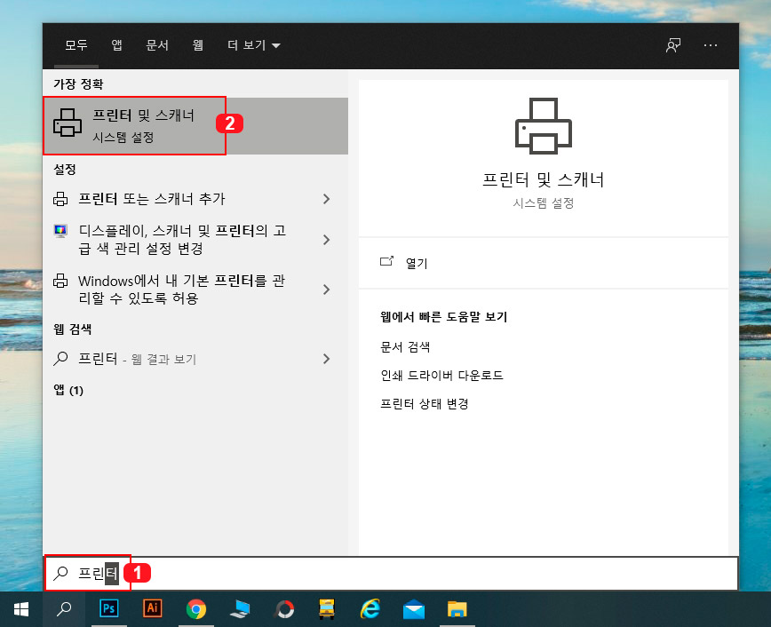
Task: Launch Adobe Illustrator from the taskbar
Action: tap(153, 610)
